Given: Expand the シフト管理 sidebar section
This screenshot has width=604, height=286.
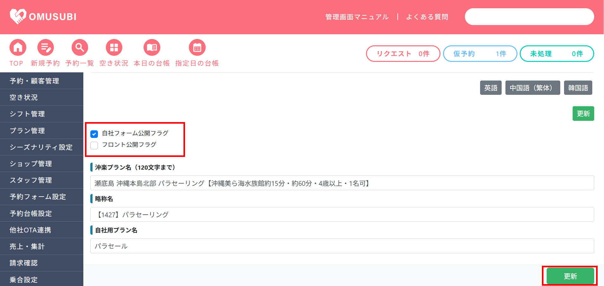Looking at the screenshot, I should click(27, 114).
